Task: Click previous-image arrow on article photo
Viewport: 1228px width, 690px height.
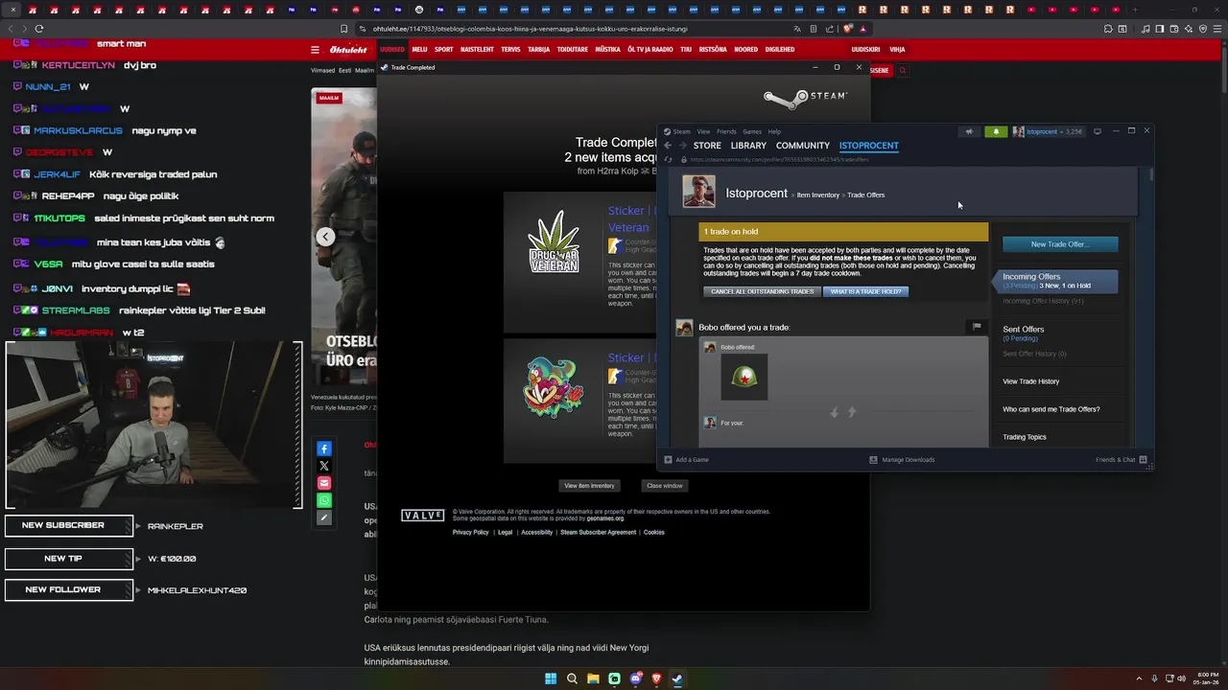Action: pos(325,237)
